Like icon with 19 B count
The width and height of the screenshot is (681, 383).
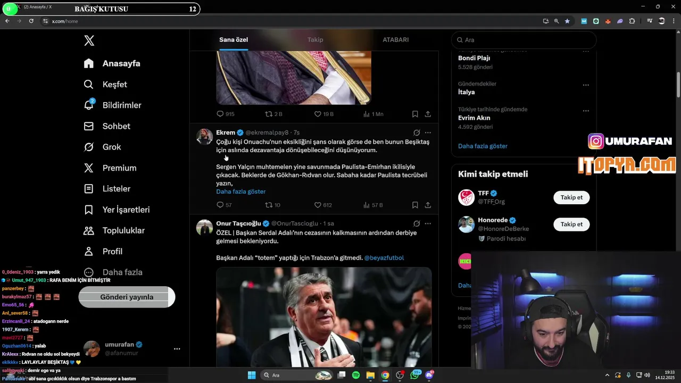coord(318,114)
